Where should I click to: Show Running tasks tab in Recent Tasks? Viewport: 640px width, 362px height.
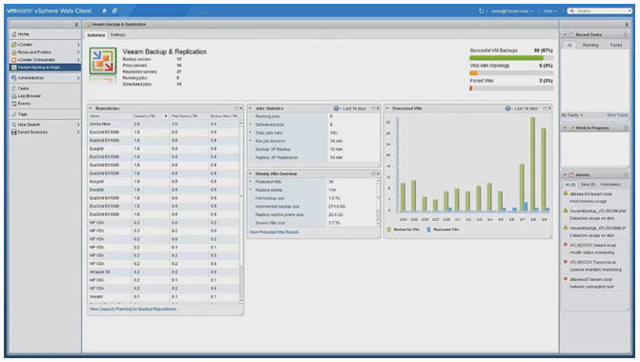[x=590, y=46]
